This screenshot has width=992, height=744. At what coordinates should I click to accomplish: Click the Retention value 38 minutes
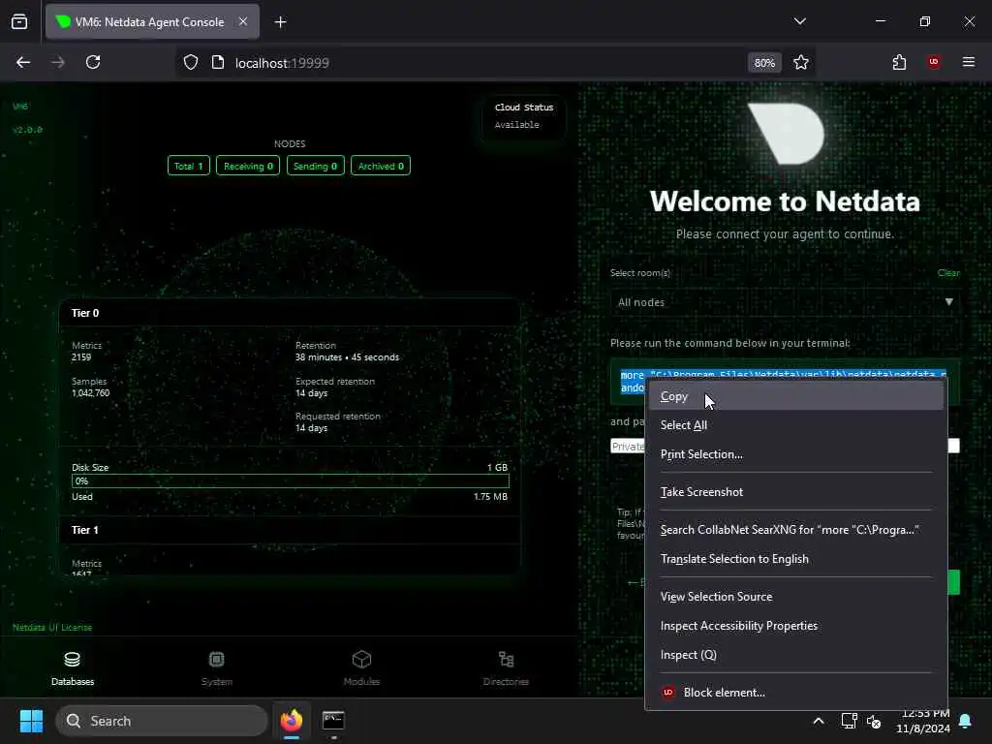[x=348, y=357]
